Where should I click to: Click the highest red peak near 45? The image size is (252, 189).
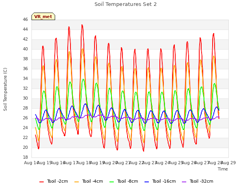click(x=82, y=25)
